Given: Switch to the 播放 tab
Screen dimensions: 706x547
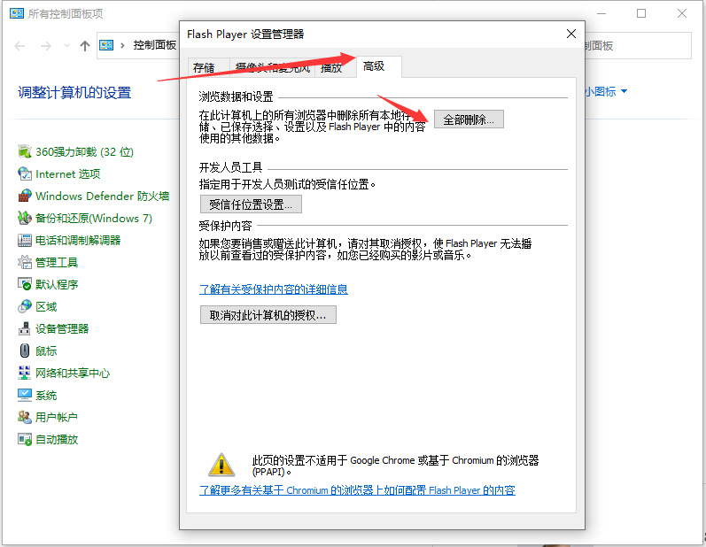Looking at the screenshot, I should coord(331,67).
